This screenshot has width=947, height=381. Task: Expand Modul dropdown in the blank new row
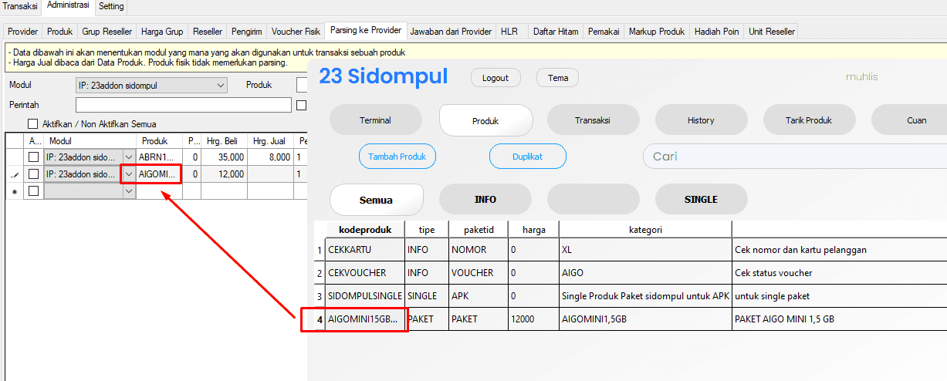pos(129,190)
